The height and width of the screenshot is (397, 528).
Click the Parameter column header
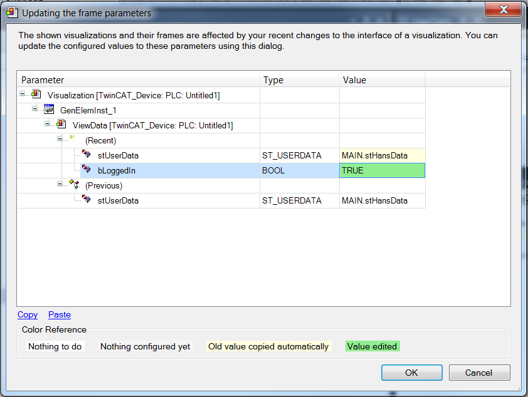point(138,80)
